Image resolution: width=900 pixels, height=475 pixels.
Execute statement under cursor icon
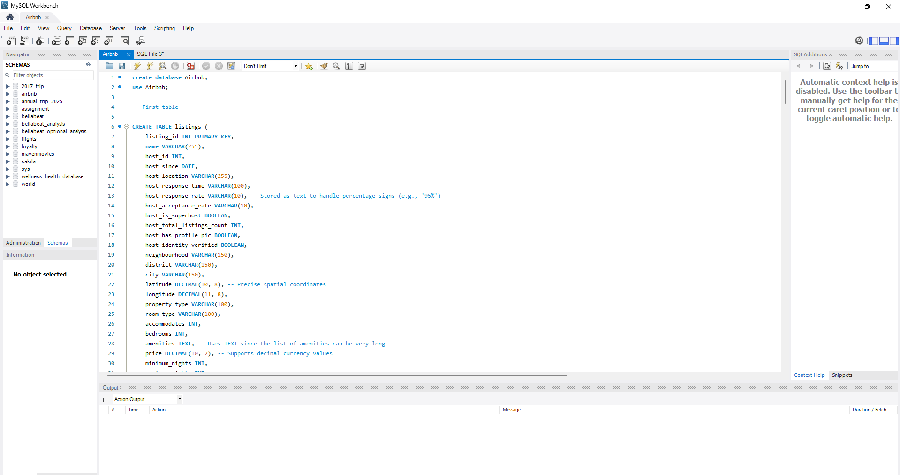[150, 66]
